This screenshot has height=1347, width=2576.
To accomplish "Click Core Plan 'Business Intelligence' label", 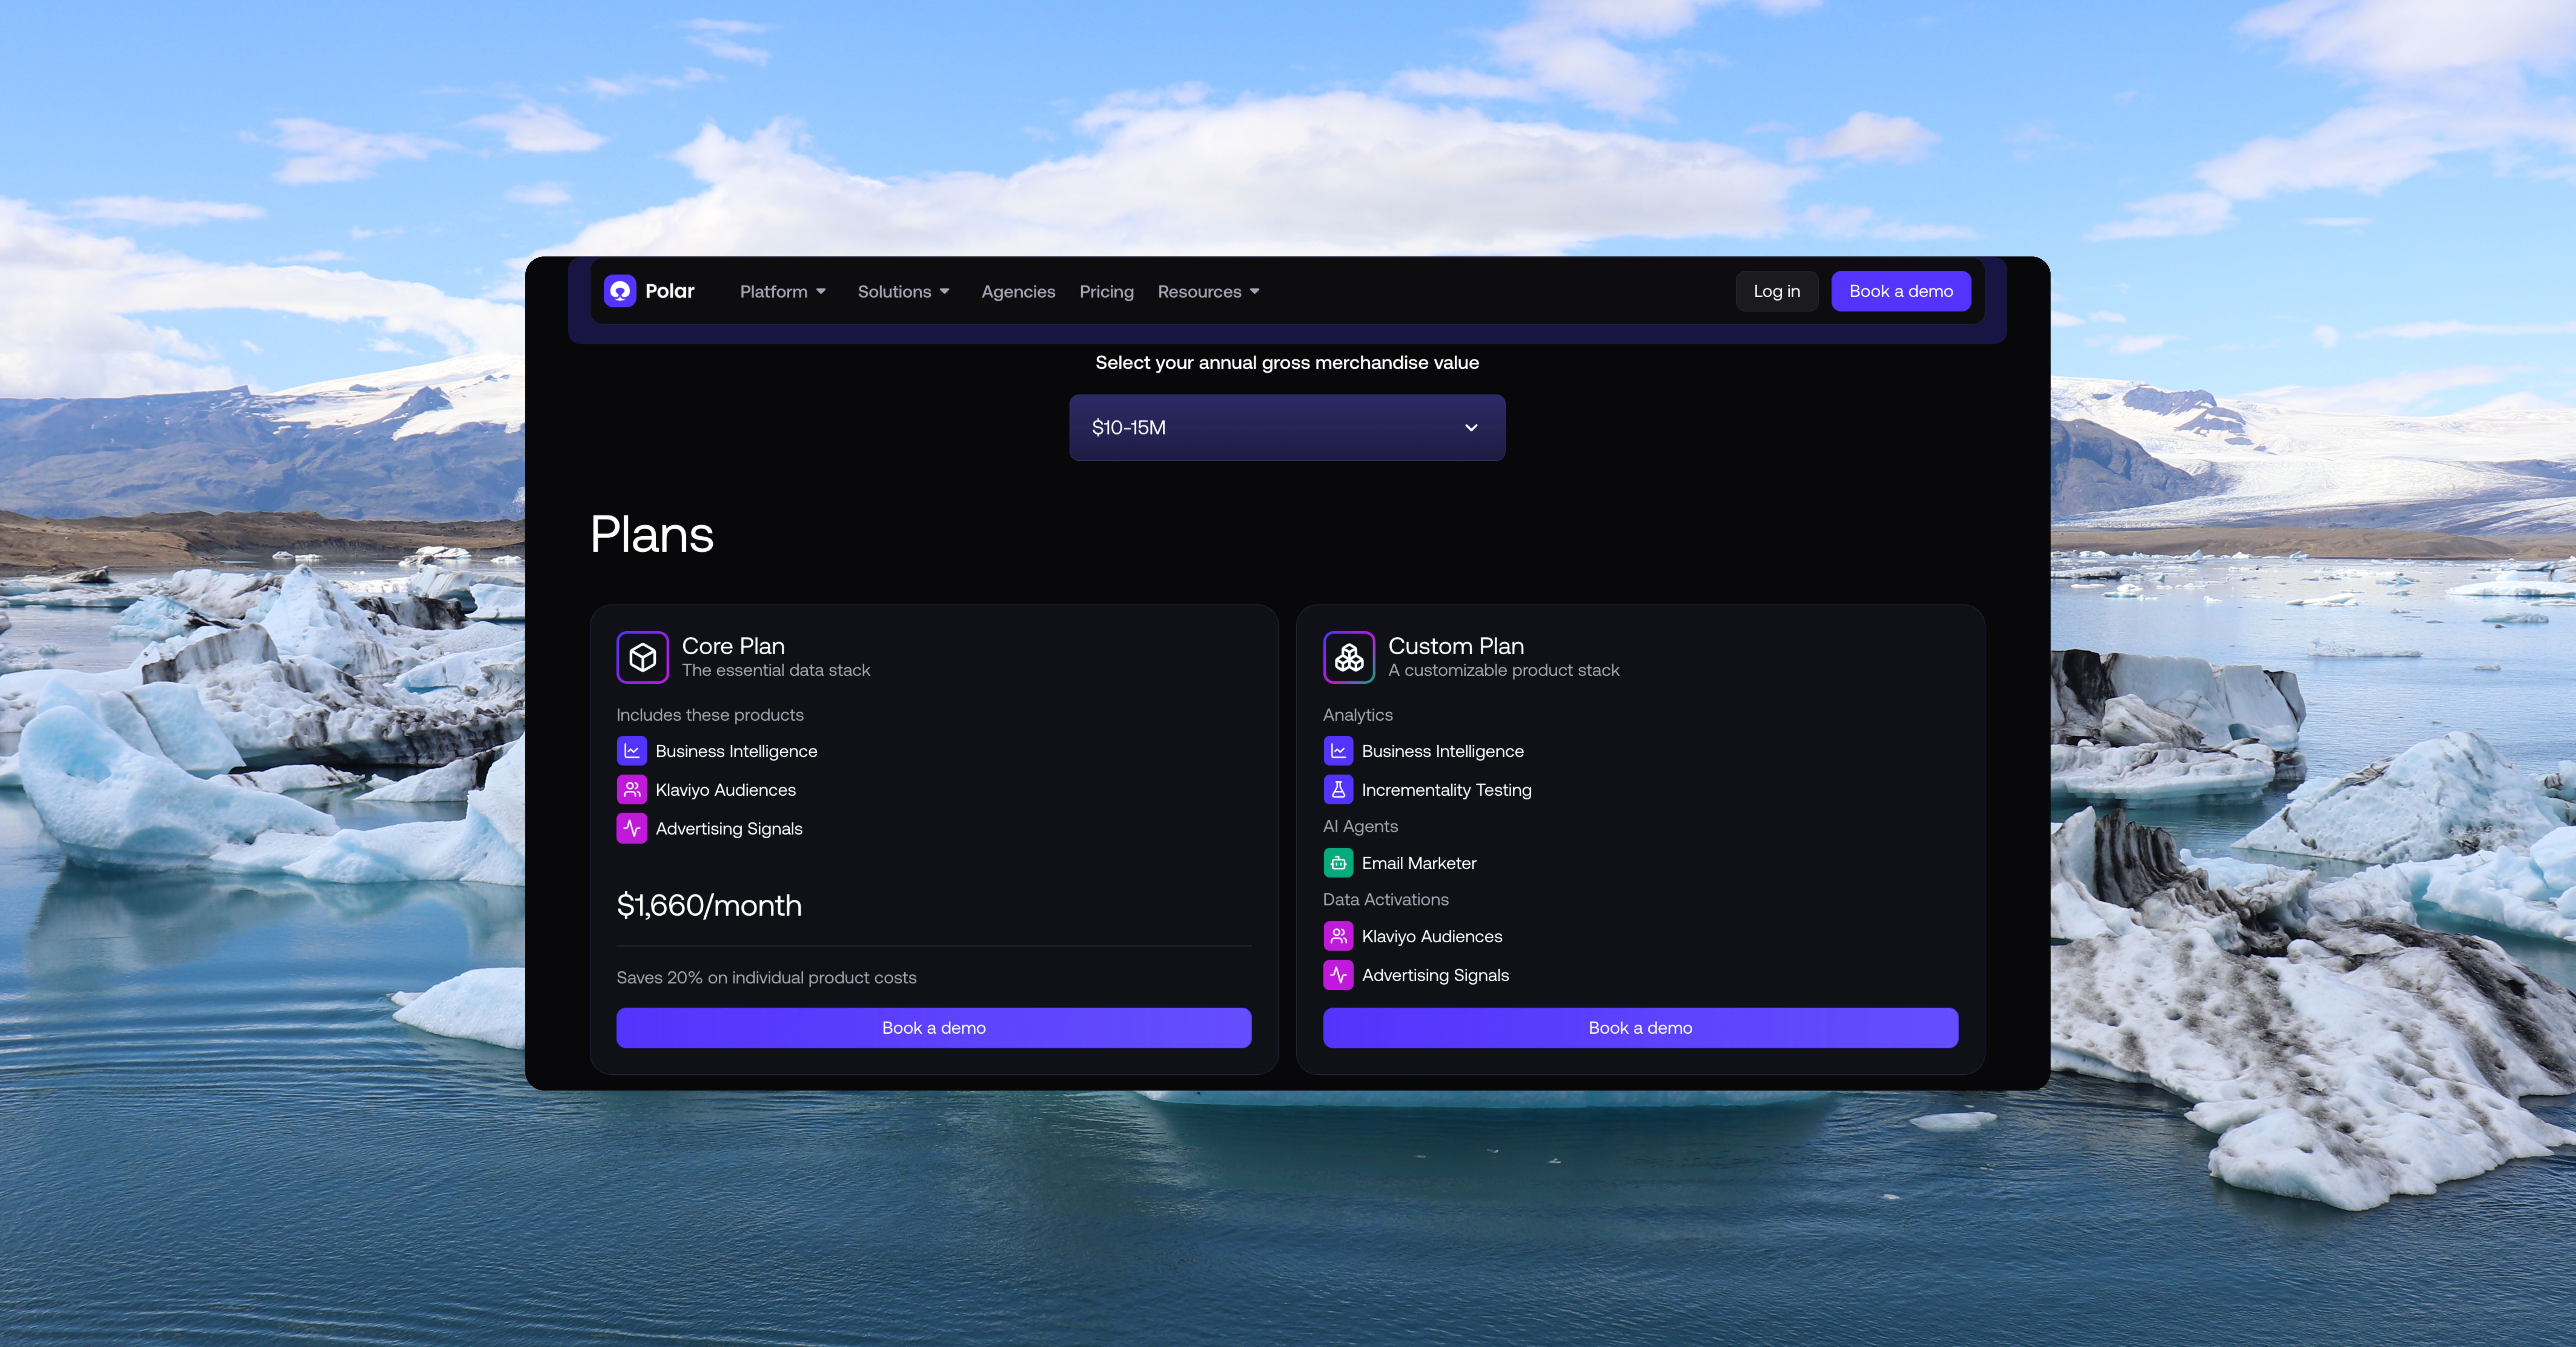I will pyautogui.click(x=736, y=751).
